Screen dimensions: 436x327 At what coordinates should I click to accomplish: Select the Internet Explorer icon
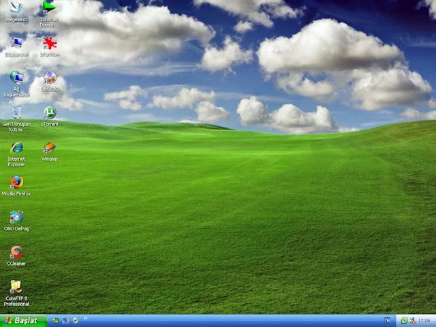click(16, 148)
